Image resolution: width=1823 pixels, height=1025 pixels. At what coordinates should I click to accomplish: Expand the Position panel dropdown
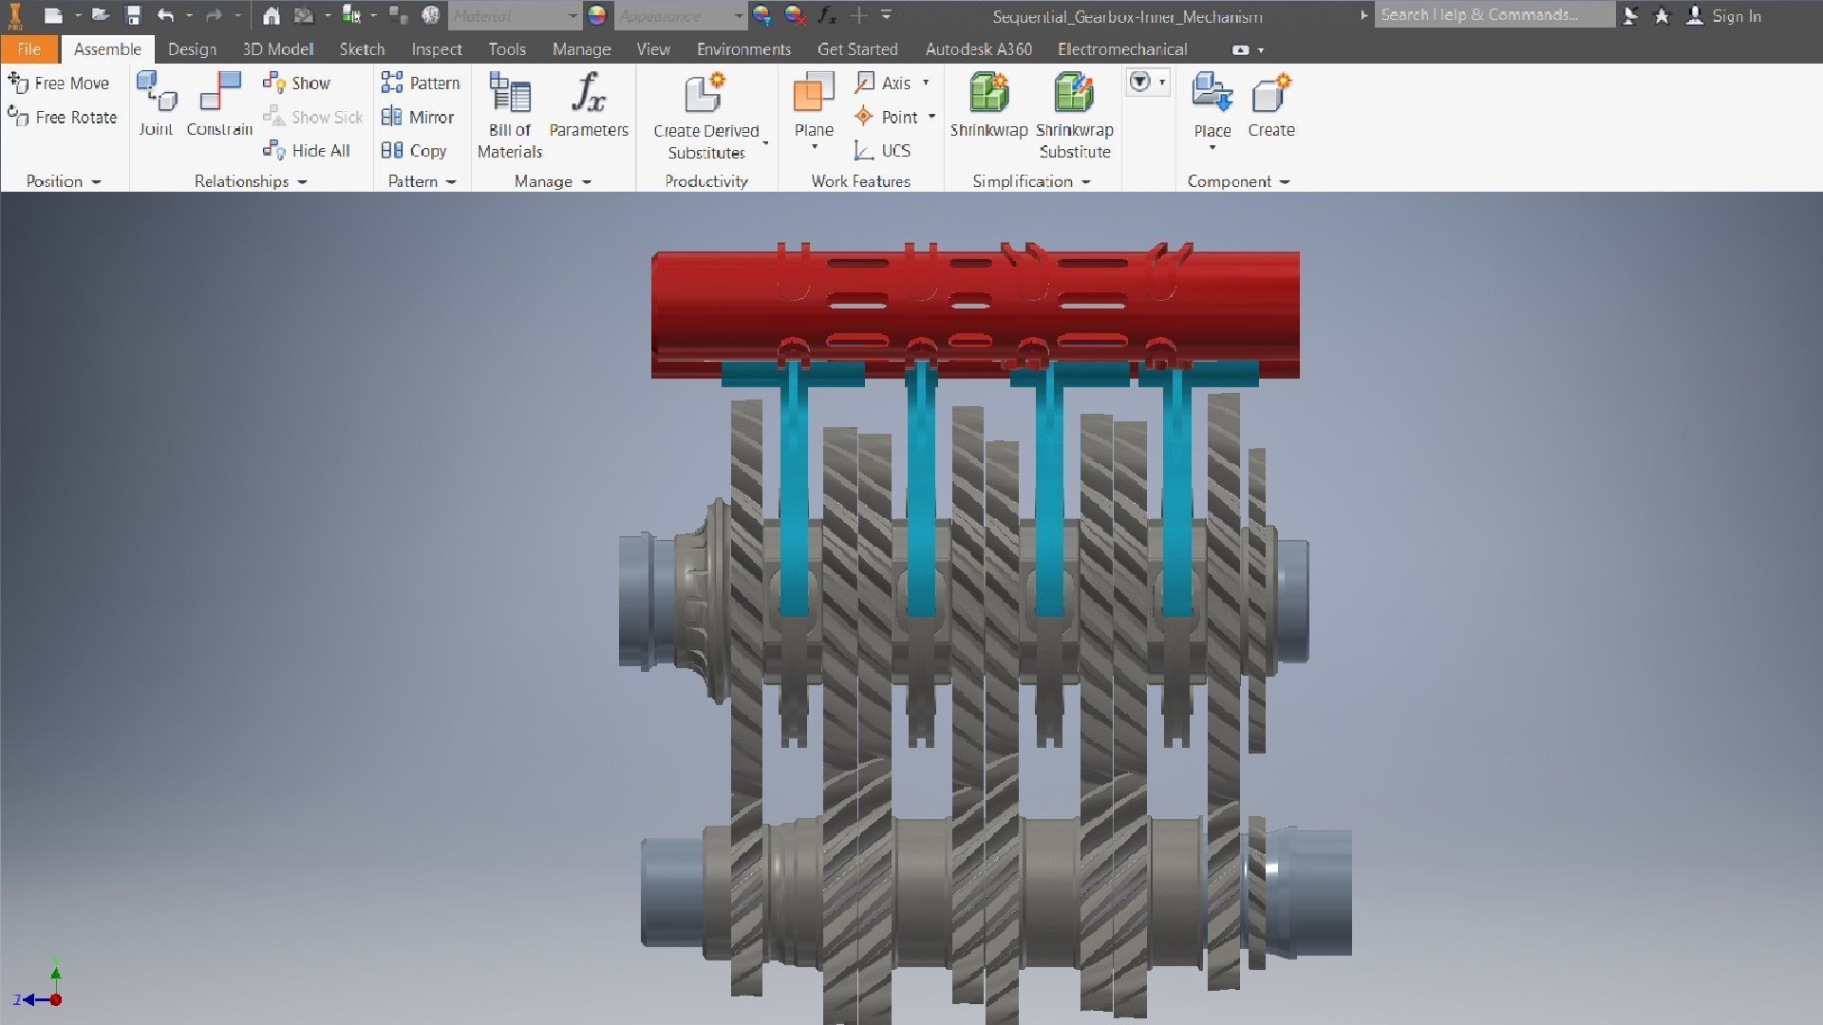point(96,182)
